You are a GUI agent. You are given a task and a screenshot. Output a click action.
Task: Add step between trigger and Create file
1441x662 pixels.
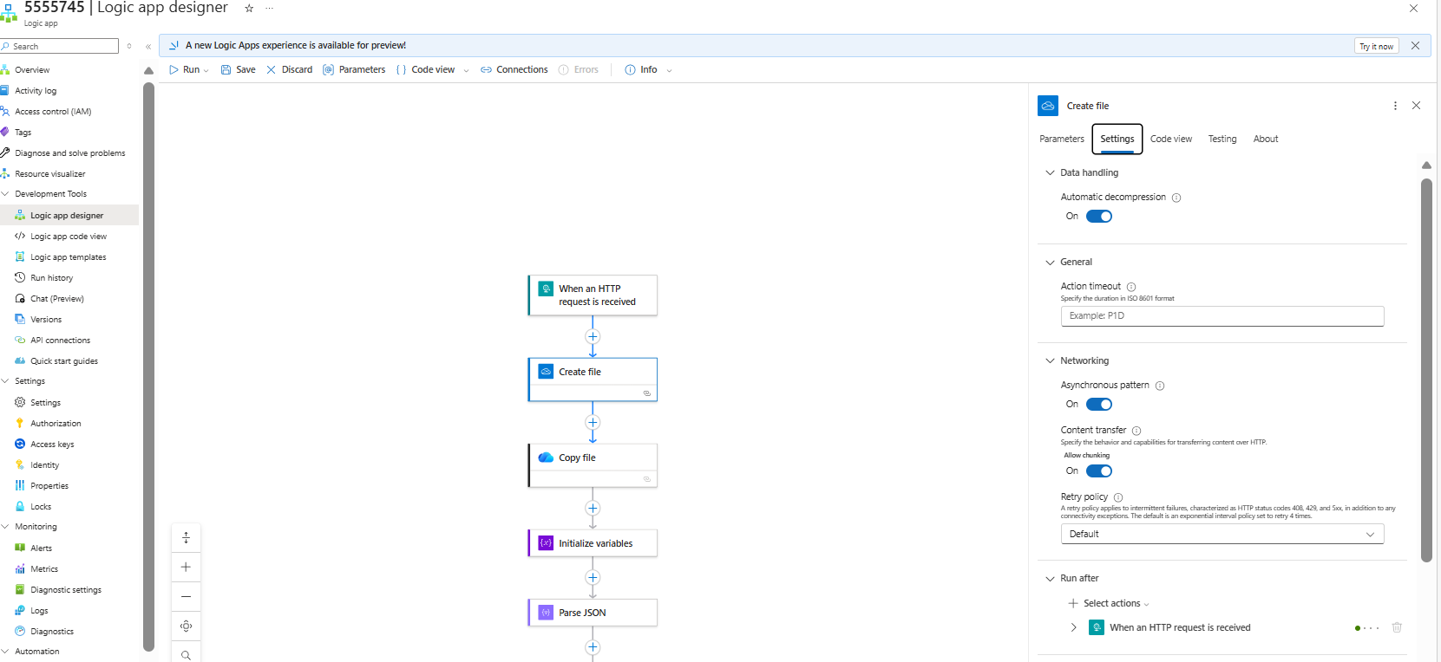[593, 337]
